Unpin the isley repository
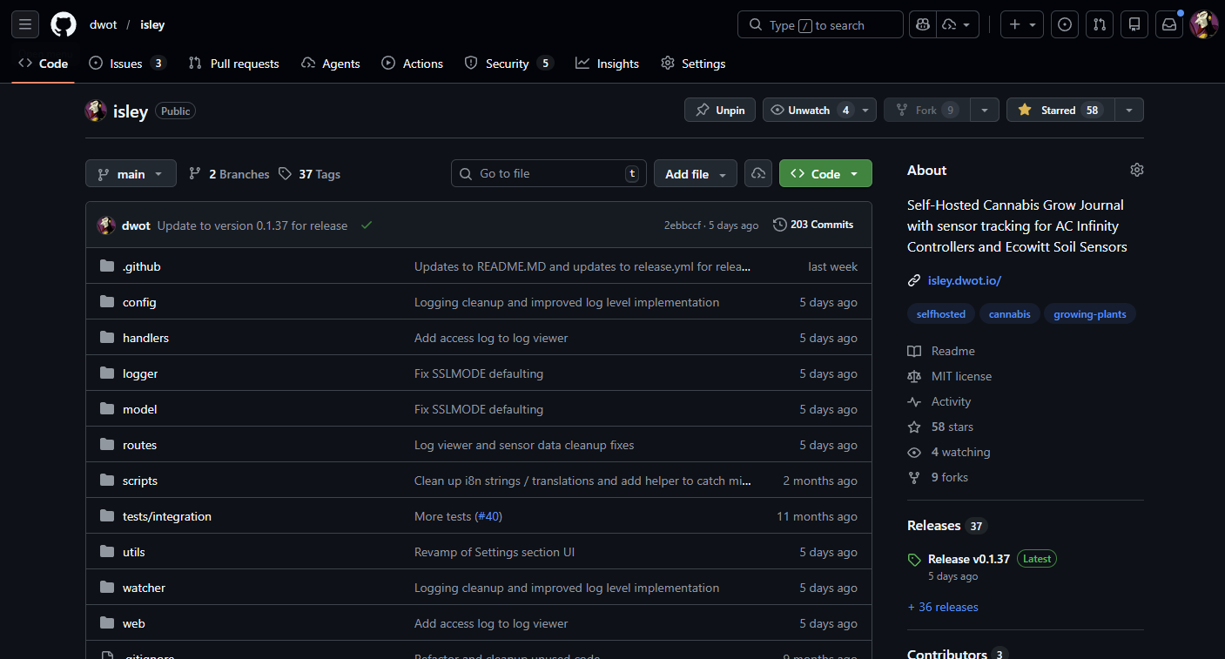 point(719,110)
